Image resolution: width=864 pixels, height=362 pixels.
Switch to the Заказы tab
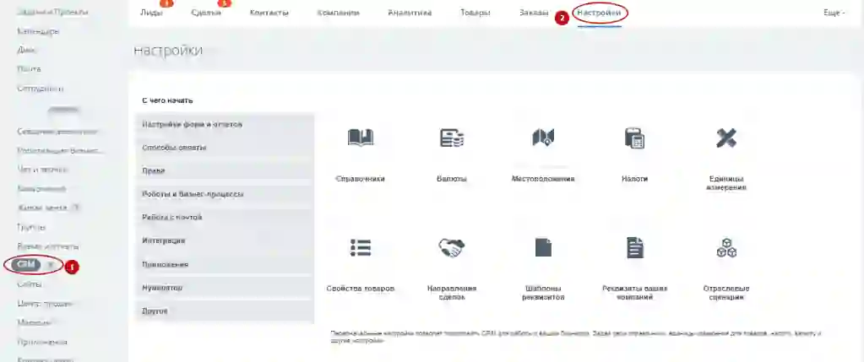click(534, 13)
